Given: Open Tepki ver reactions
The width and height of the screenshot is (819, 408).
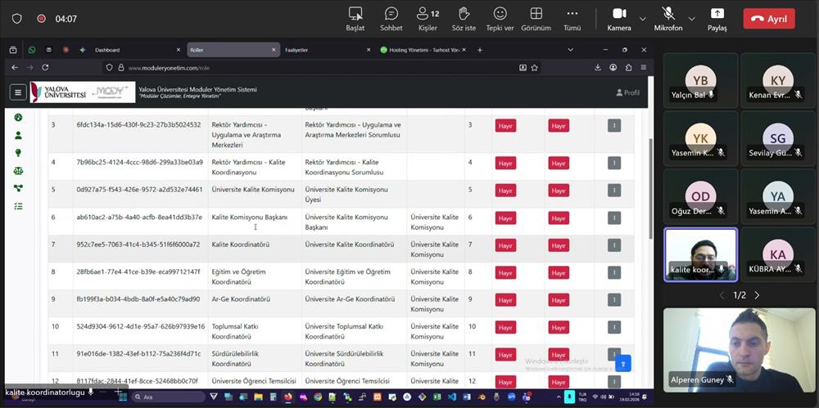Looking at the screenshot, I should click(x=500, y=18).
